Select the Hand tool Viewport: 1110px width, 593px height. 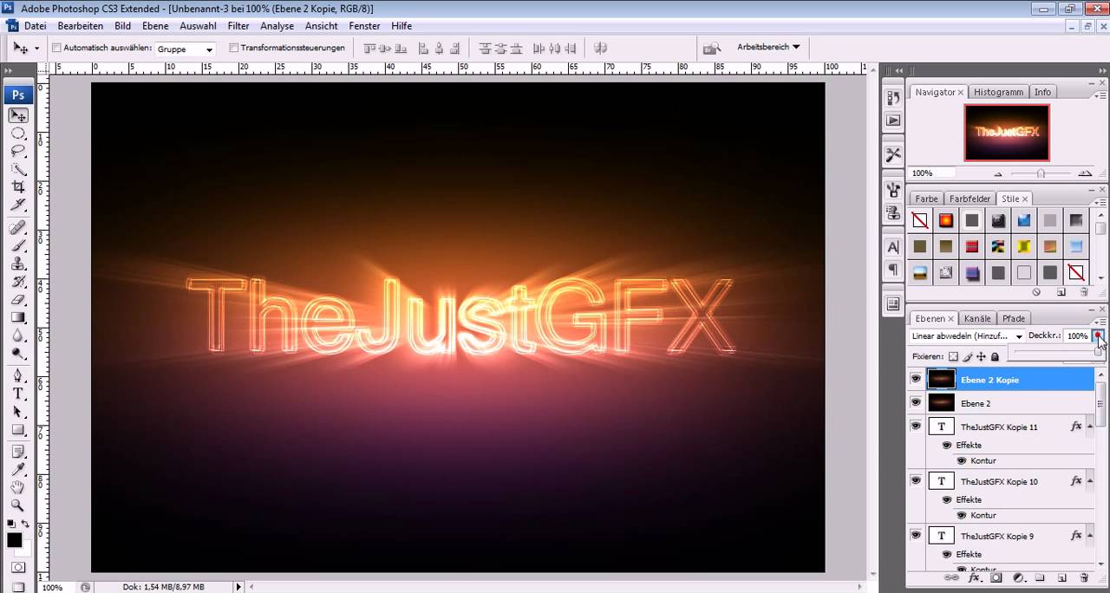[x=18, y=488]
